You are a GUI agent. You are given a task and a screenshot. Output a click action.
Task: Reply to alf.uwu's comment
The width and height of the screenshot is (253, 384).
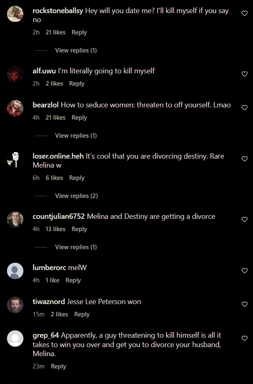[77, 84]
